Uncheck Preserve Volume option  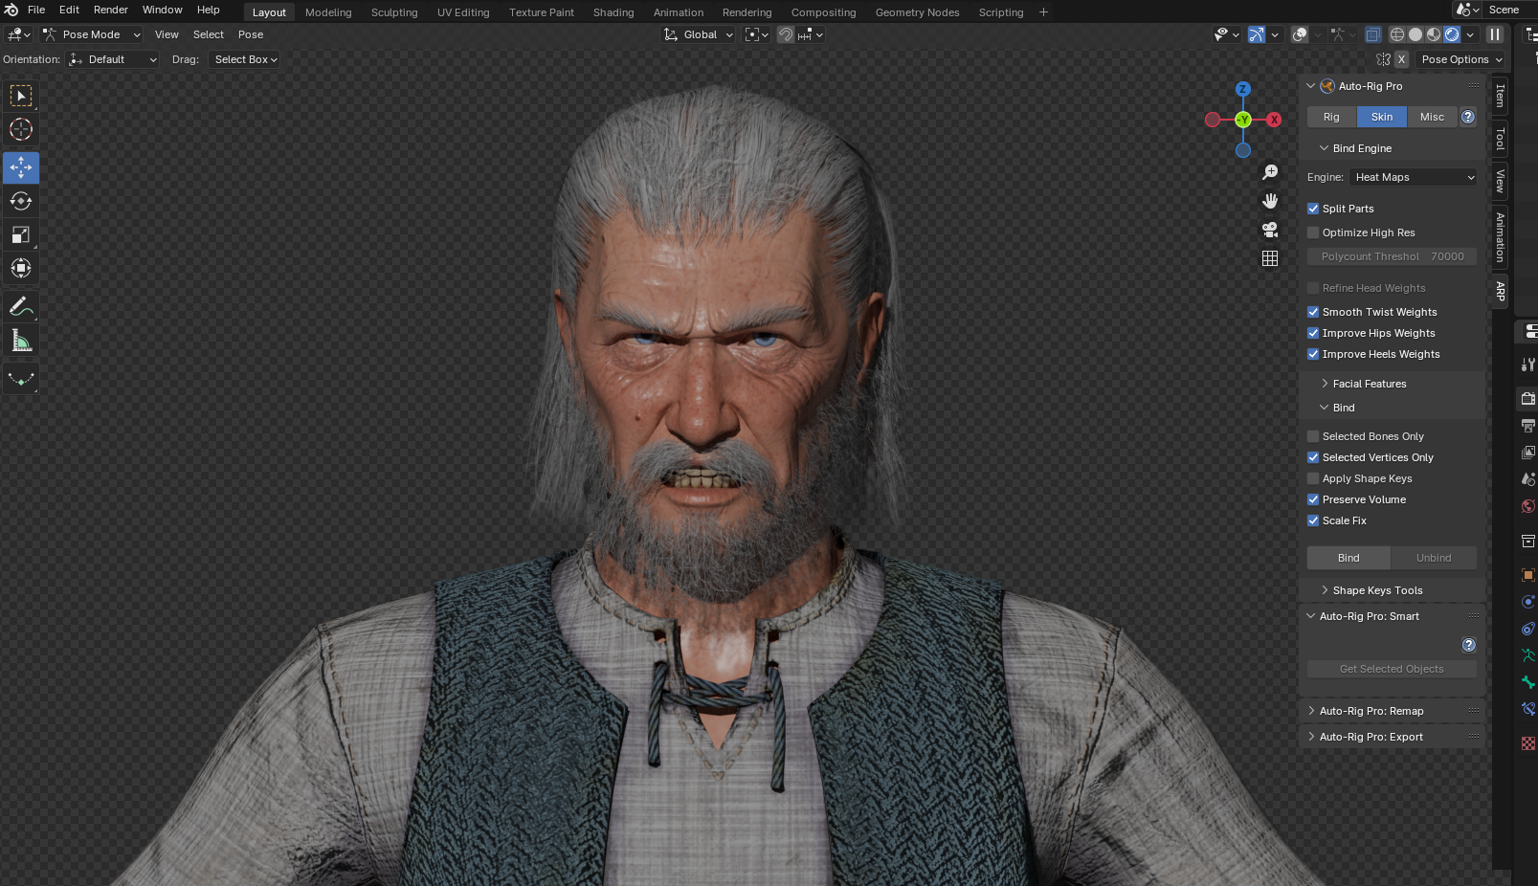pos(1313,499)
